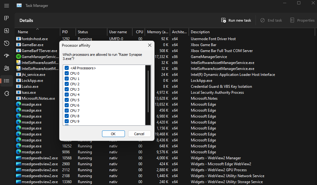Click the End task button
317x185 pixels.
[271, 20]
